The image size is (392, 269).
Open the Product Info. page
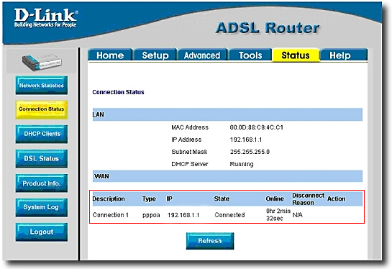coord(42,183)
